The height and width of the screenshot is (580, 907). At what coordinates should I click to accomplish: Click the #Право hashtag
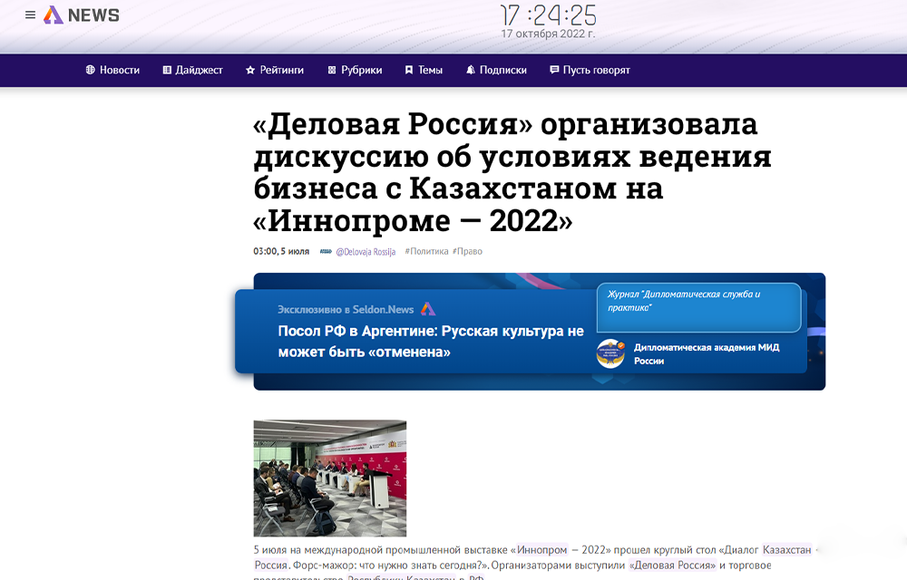467,252
